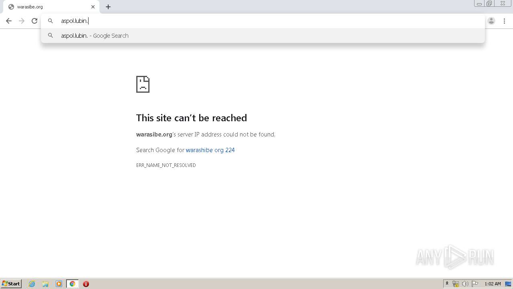This screenshot has width=513, height=289.
Task: Reload the current page
Action: [x=34, y=21]
